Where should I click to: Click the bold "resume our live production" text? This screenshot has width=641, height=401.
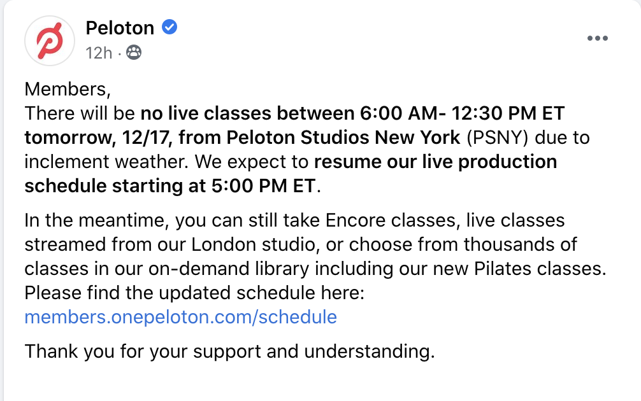tap(435, 161)
